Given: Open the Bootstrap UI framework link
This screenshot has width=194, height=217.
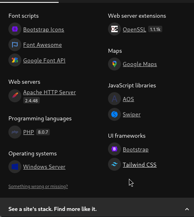Looking at the screenshot, I should (136, 149).
